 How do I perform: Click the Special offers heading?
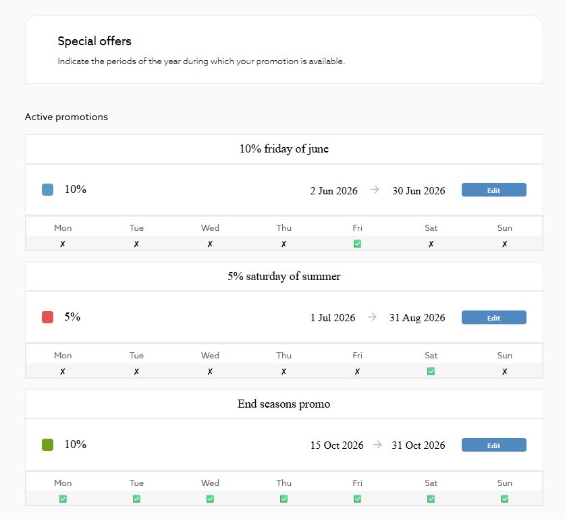click(x=95, y=41)
